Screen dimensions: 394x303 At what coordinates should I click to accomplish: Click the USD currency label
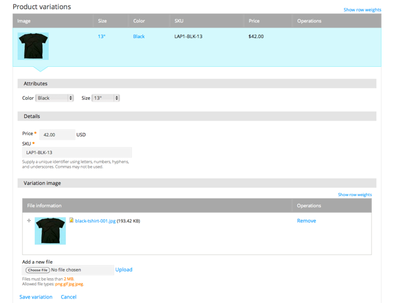(x=81, y=135)
